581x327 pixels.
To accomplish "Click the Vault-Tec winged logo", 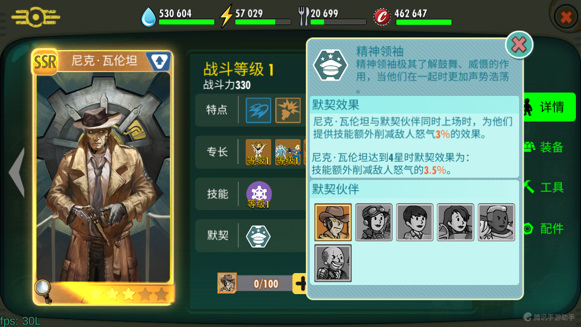I will coord(36,16).
